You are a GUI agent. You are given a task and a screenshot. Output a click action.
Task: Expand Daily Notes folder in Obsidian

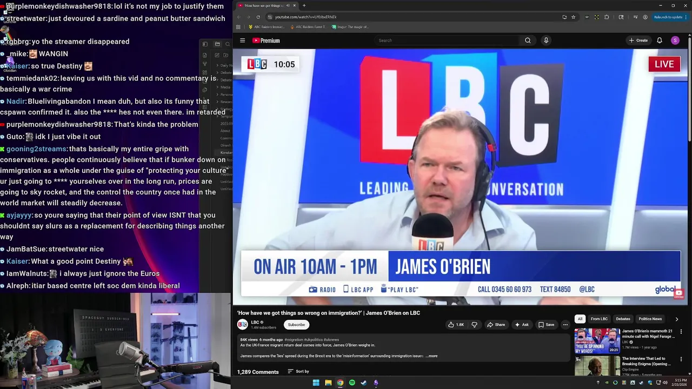coord(225,65)
